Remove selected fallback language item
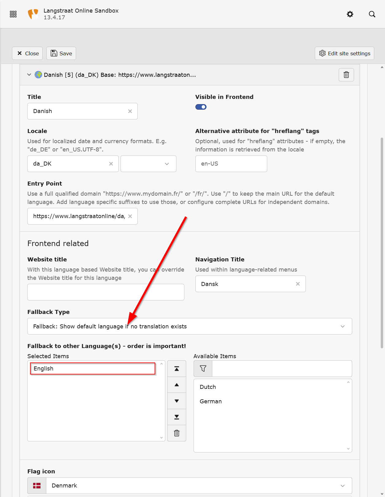This screenshot has height=497, width=385. 177,433
